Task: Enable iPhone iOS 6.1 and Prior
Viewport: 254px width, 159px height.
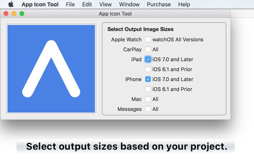Action: [x=148, y=89]
